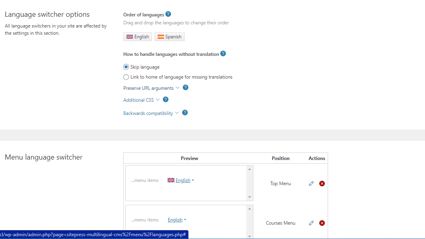Click the Actions column header
The height and width of the screenshot is (239, 425).
[x=316, y=158]
